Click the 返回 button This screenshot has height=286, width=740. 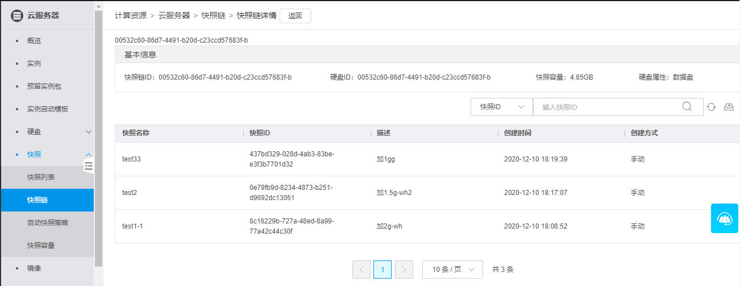click(x=295, y=16)
